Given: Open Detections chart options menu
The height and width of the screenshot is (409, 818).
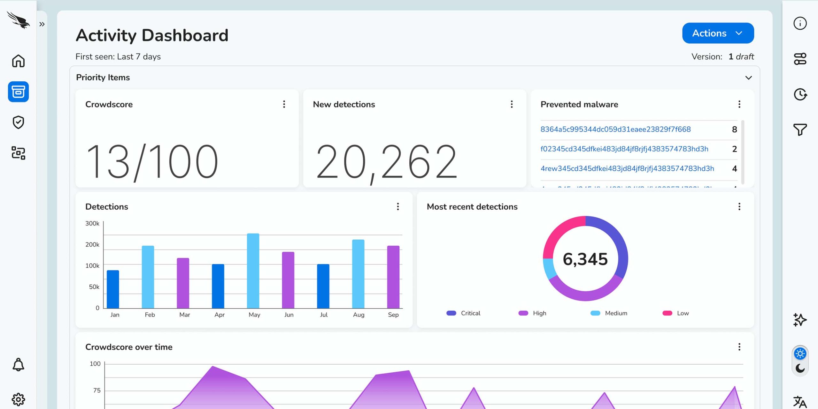Looking at the screenshot, I should tap(398, 206).
